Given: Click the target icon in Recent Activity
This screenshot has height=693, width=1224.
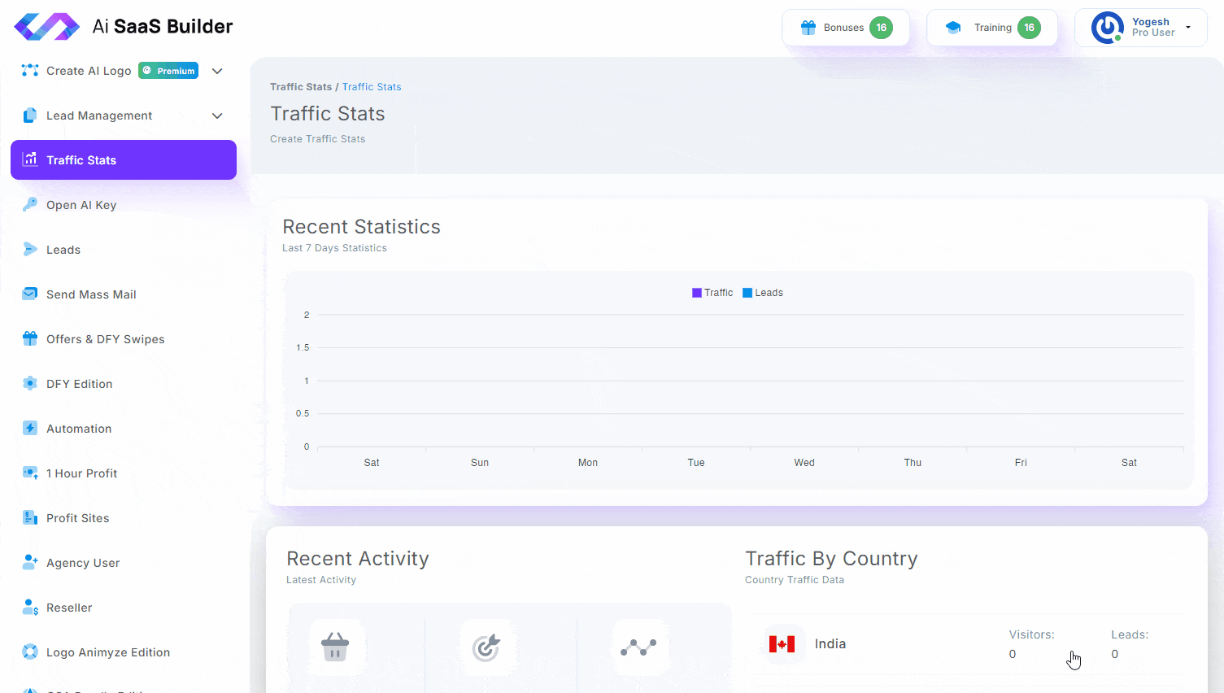Looking at the screenshot, I should [486, 647].
